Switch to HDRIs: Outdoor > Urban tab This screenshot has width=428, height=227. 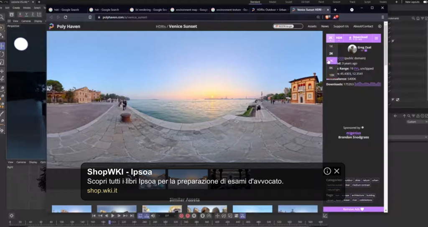(270, 10)
